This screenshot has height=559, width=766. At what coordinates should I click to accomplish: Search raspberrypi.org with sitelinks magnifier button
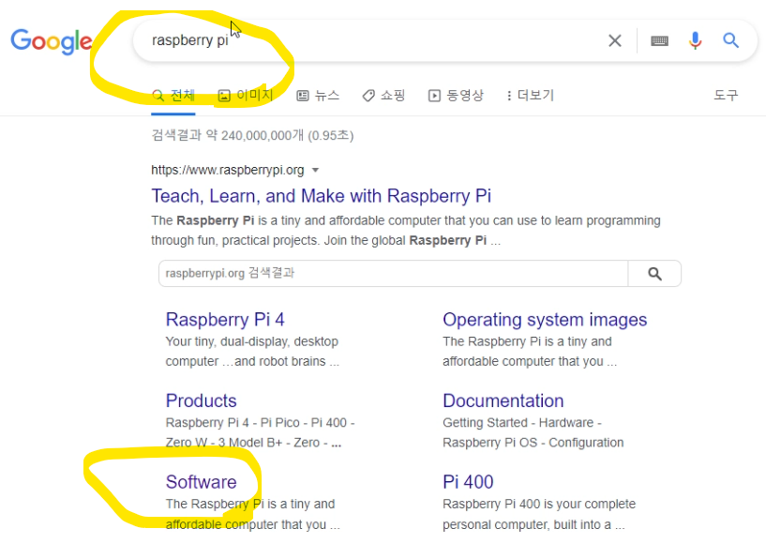[654, 274]
